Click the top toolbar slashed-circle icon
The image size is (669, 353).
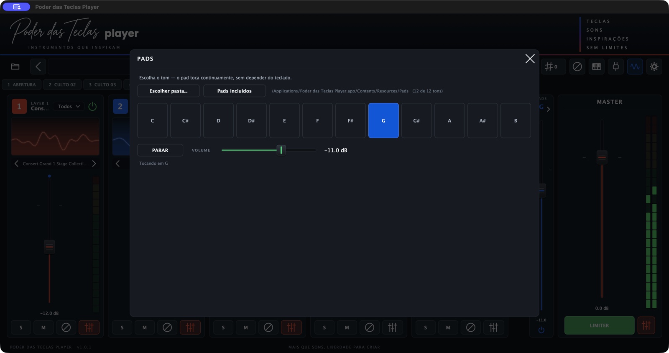click(x=577, y=67)
